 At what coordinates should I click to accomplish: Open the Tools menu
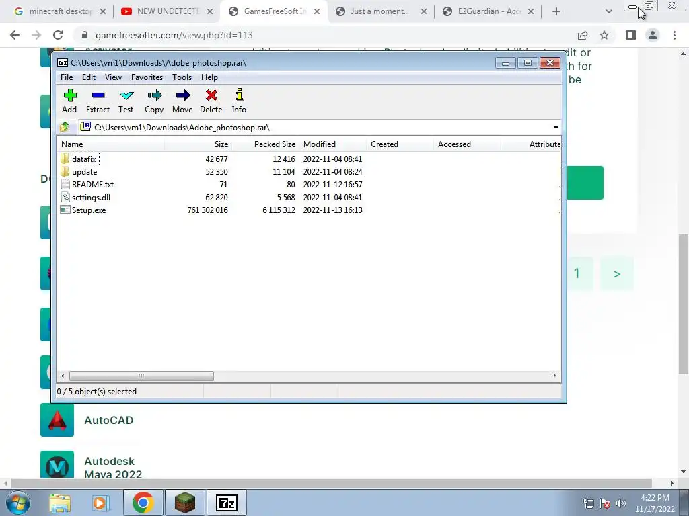click(x=182, y=77)
